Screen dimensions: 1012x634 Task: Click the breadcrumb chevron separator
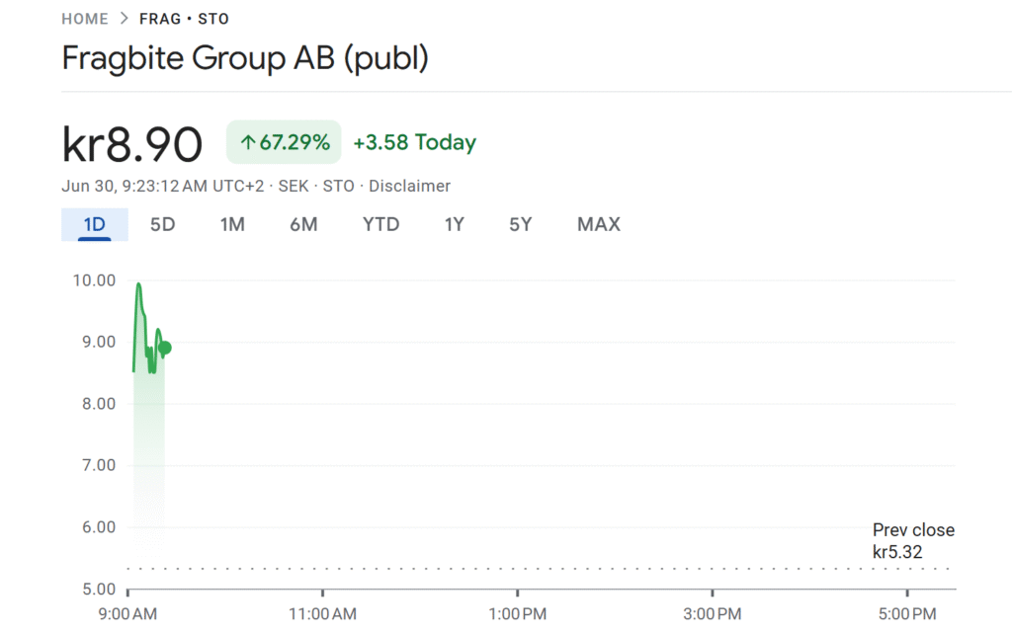click(x=125, y=19)
